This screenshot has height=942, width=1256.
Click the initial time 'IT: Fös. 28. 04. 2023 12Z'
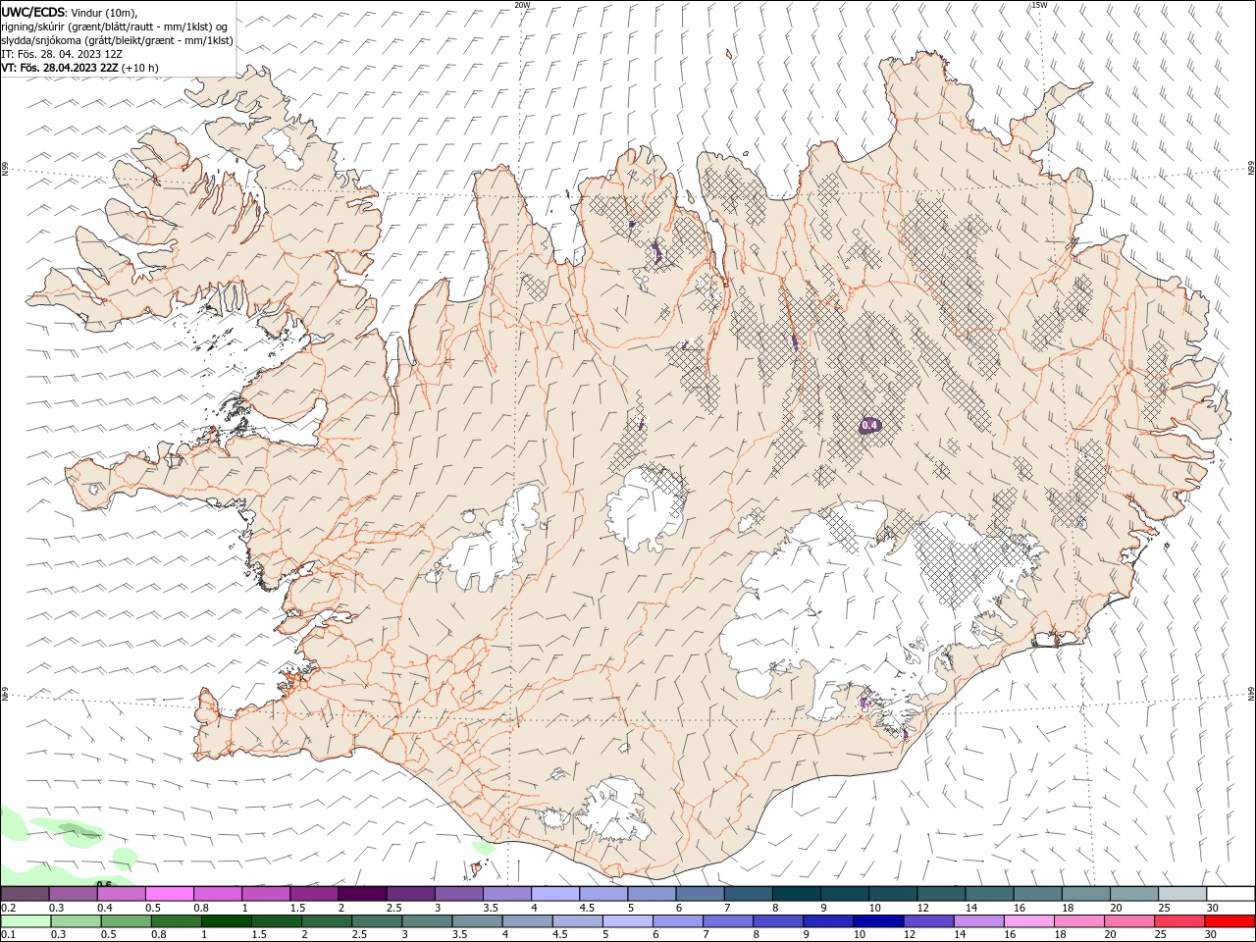(x=62, y=54)
